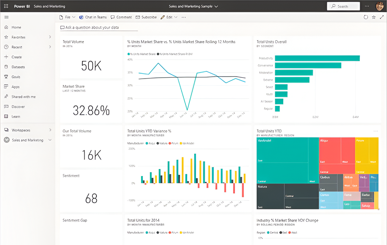The width and height of the screenshot is (387, 245).
Task: Refresh dashboard with circular arrow icon
Action: point(366,17)
